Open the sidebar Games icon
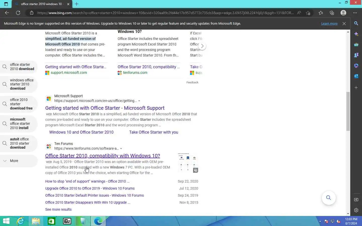362x226 pixels. pos(356,55)
